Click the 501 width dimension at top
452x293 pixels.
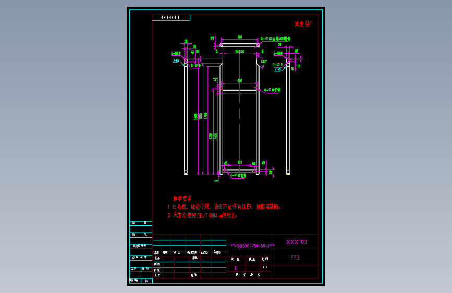[x=240, y=37]
